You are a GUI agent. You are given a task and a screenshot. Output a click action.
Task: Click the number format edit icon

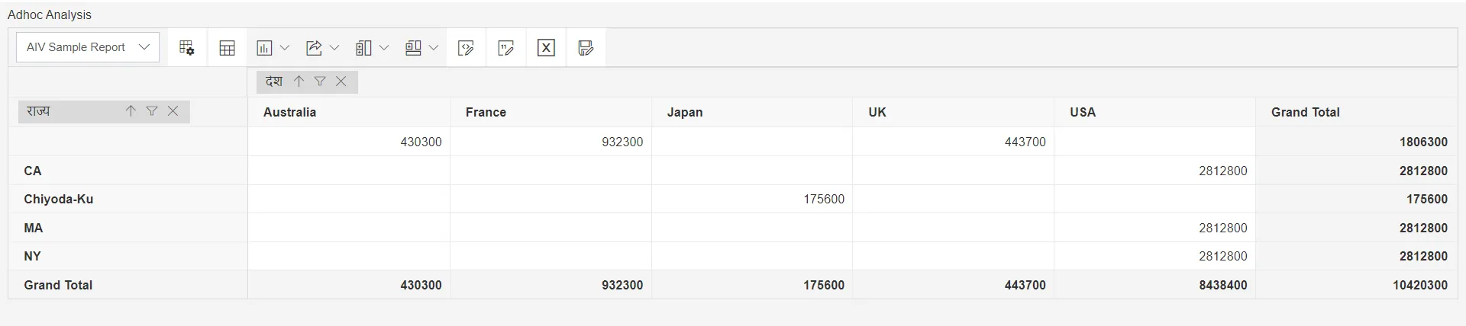(x=506, y=48)
